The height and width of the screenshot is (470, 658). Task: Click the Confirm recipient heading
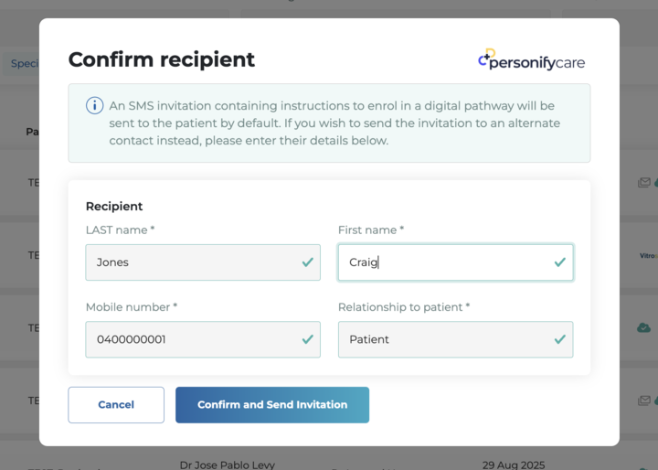click(x=162, y=60)
